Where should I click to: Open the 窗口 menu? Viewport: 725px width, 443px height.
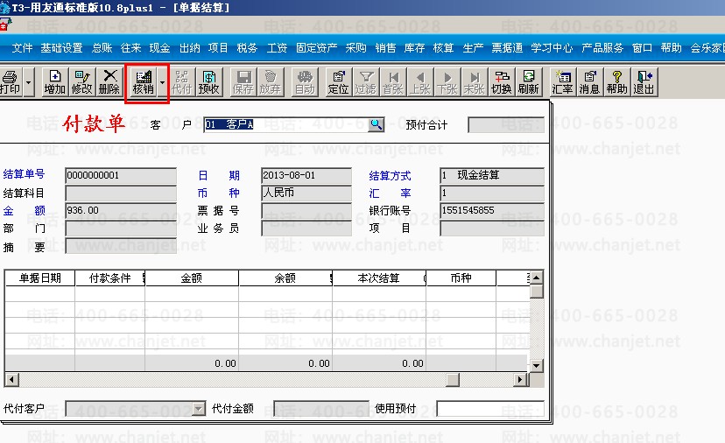(x=642, y=47)
